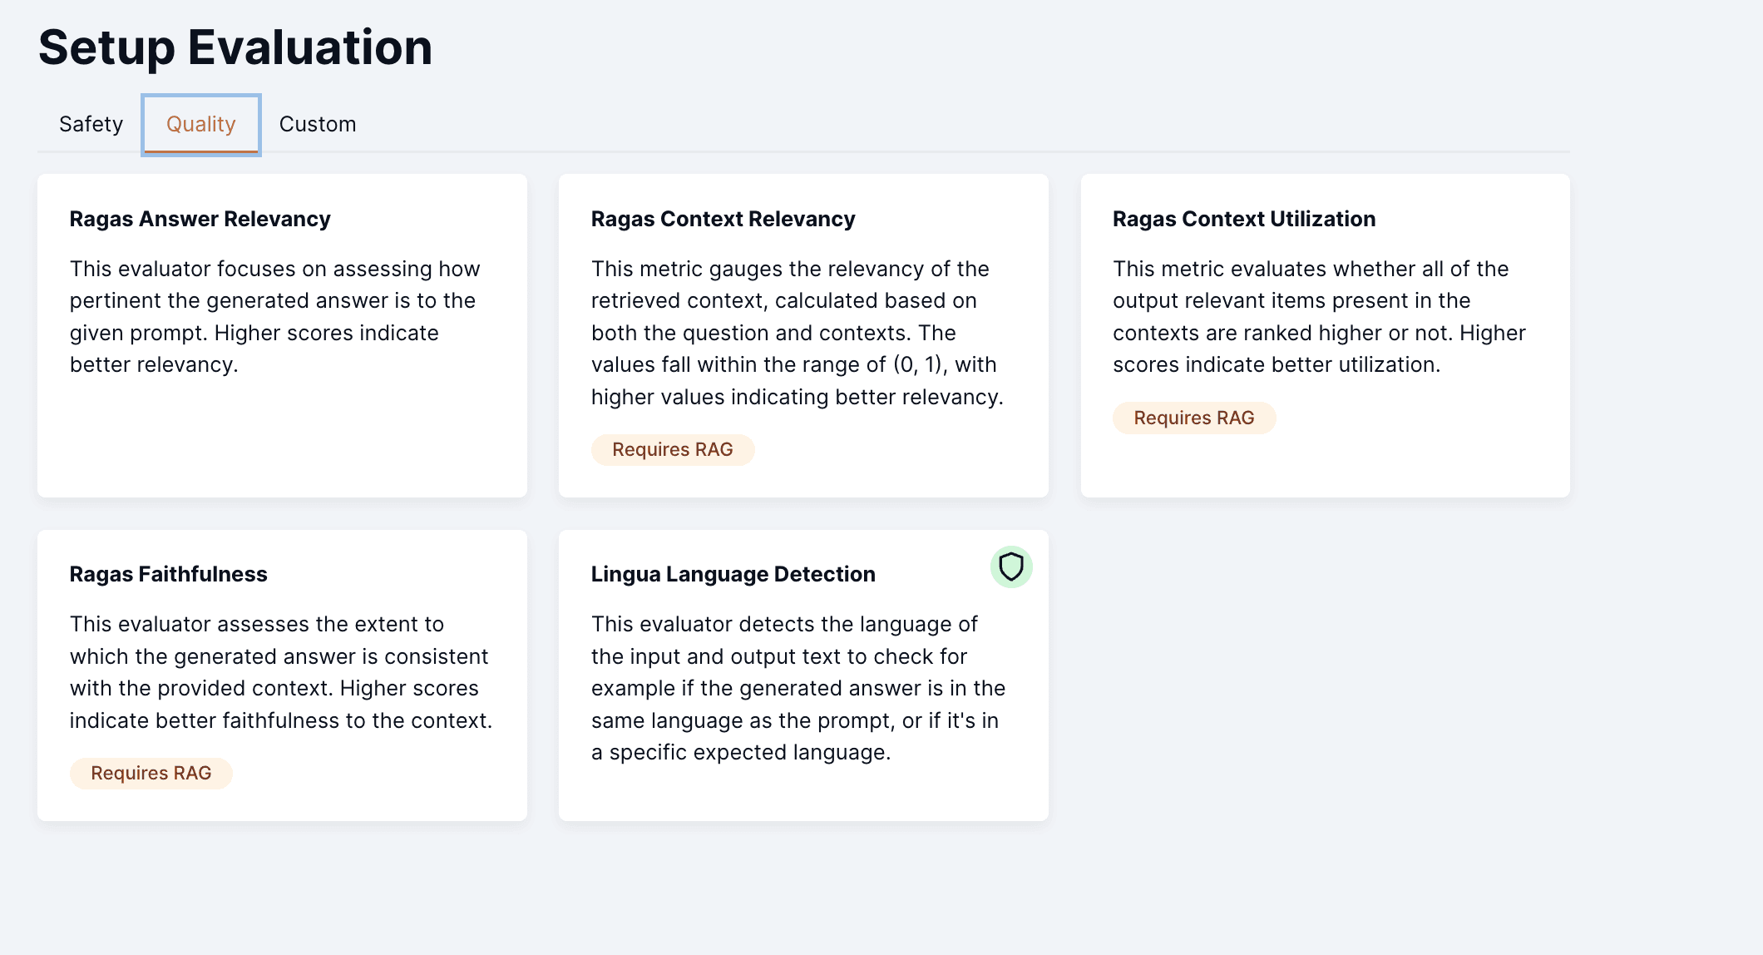Open the Custom tab
The image size is (1763, 955).
(x=318, y=124)
